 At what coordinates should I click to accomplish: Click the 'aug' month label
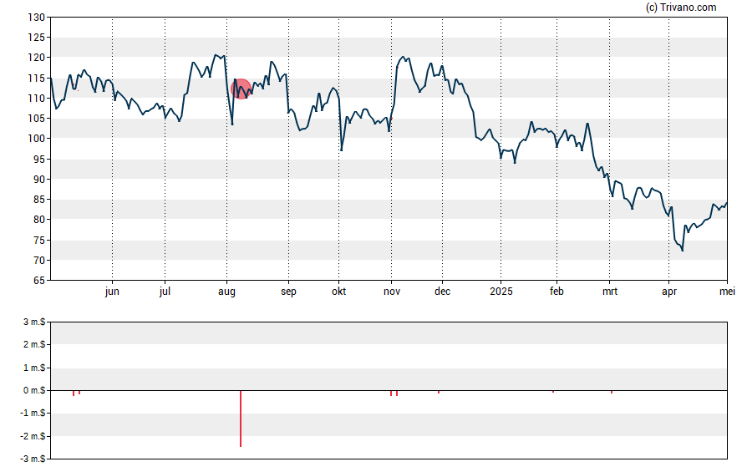tap(226, 292)
